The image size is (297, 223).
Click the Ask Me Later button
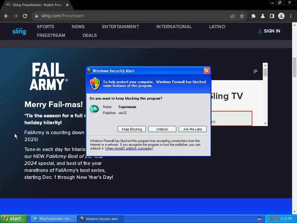193,129
